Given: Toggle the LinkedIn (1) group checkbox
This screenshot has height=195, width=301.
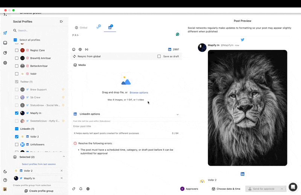Looking at the screenshot, I should point(17,129).
